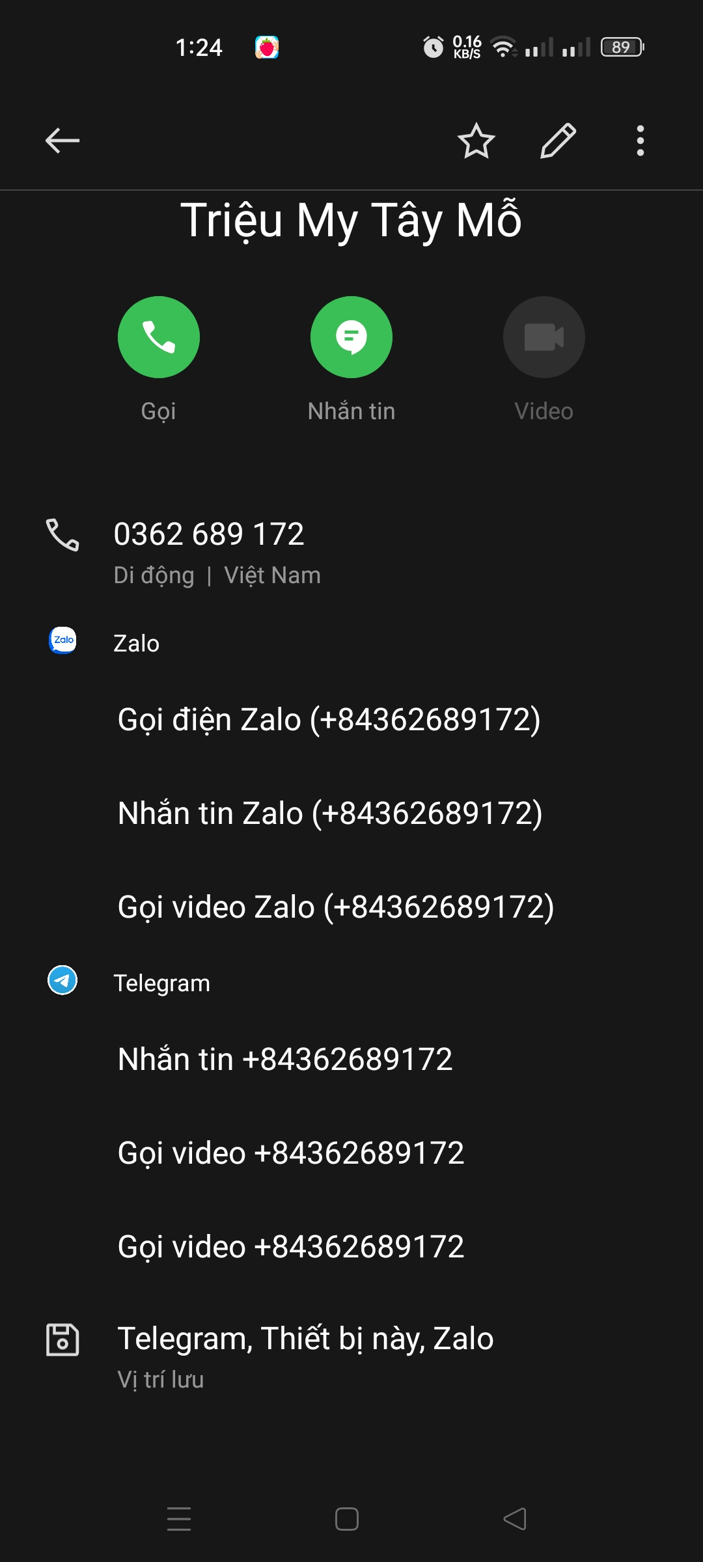Select Gọi video Zalo option
Image resolution: width=703 pixels, height=1562 pixels.
[x=351, y=907]
